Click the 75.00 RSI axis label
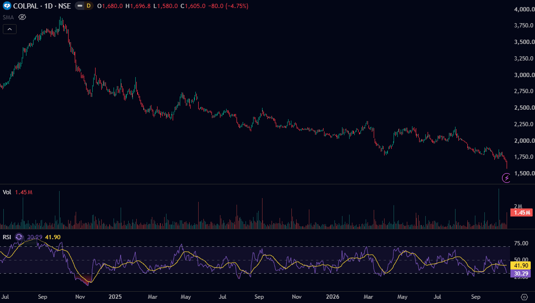The width and height of the screenshot is (535, 303). click(x=521, y=243)
